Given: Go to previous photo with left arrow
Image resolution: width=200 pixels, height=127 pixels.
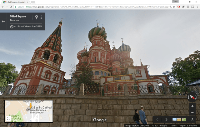Looking at the screenshot, I should click(157, 120).
